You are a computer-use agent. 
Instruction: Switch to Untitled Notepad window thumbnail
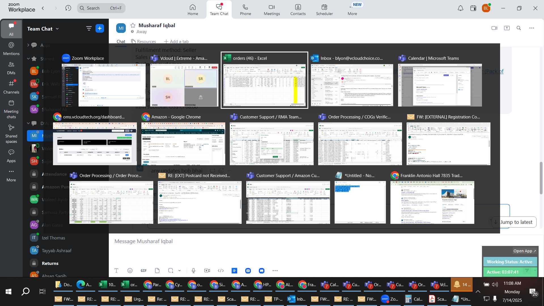360,197
